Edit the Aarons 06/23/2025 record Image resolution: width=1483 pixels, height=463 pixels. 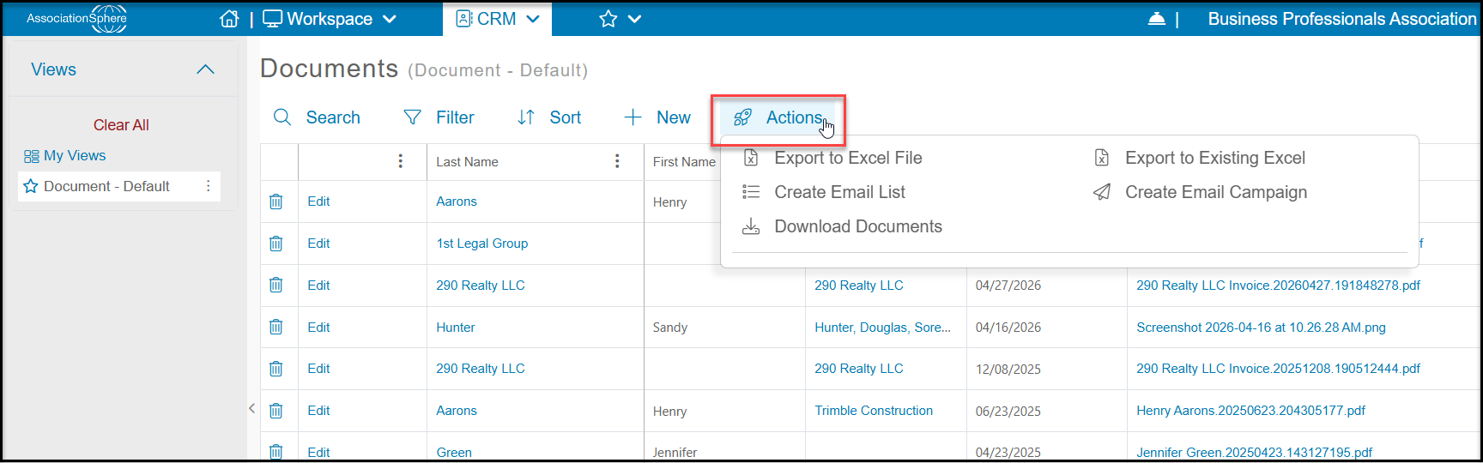click(318, 411)
